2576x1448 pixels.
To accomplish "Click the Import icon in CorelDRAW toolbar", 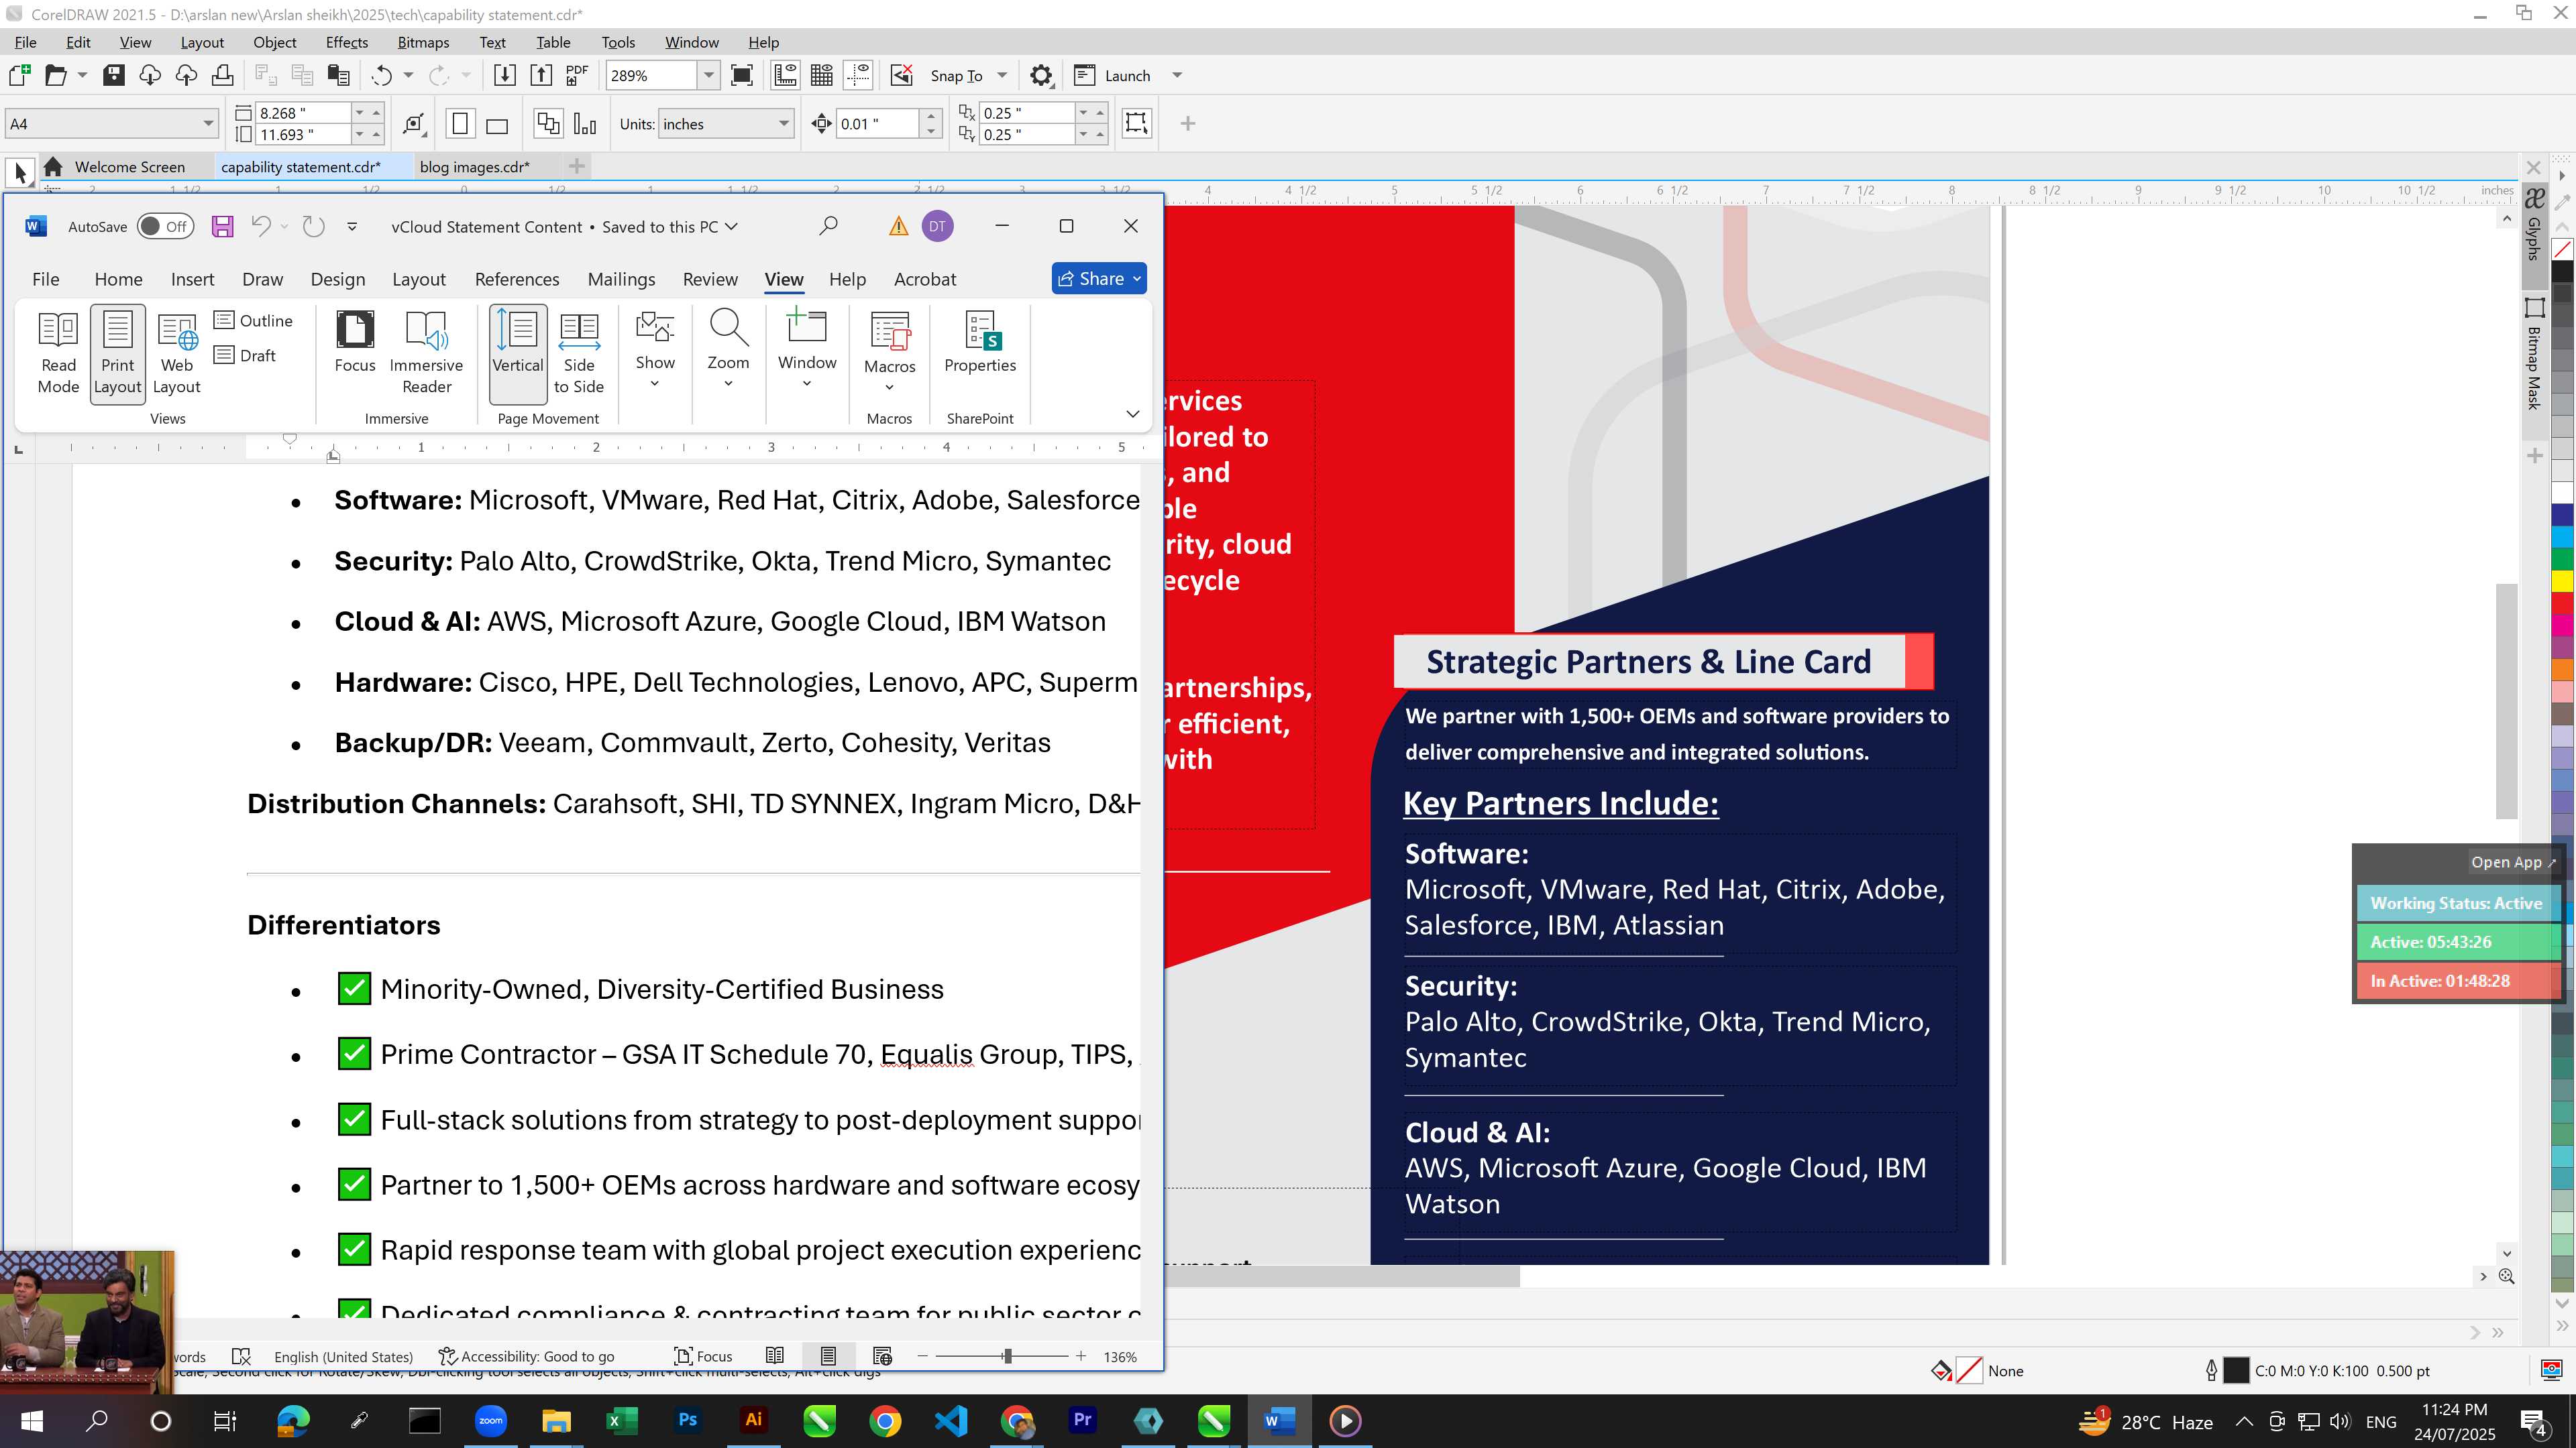I will coord(504,75).
